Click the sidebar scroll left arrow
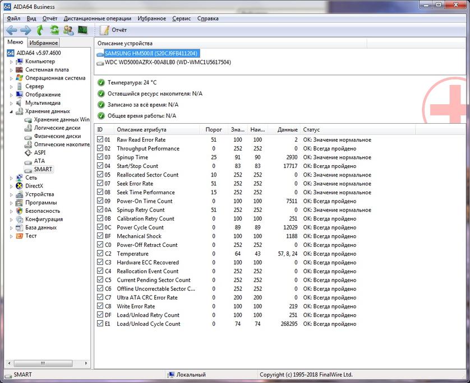This screenshot has height=383, width=470. click(x=9, y=363)
